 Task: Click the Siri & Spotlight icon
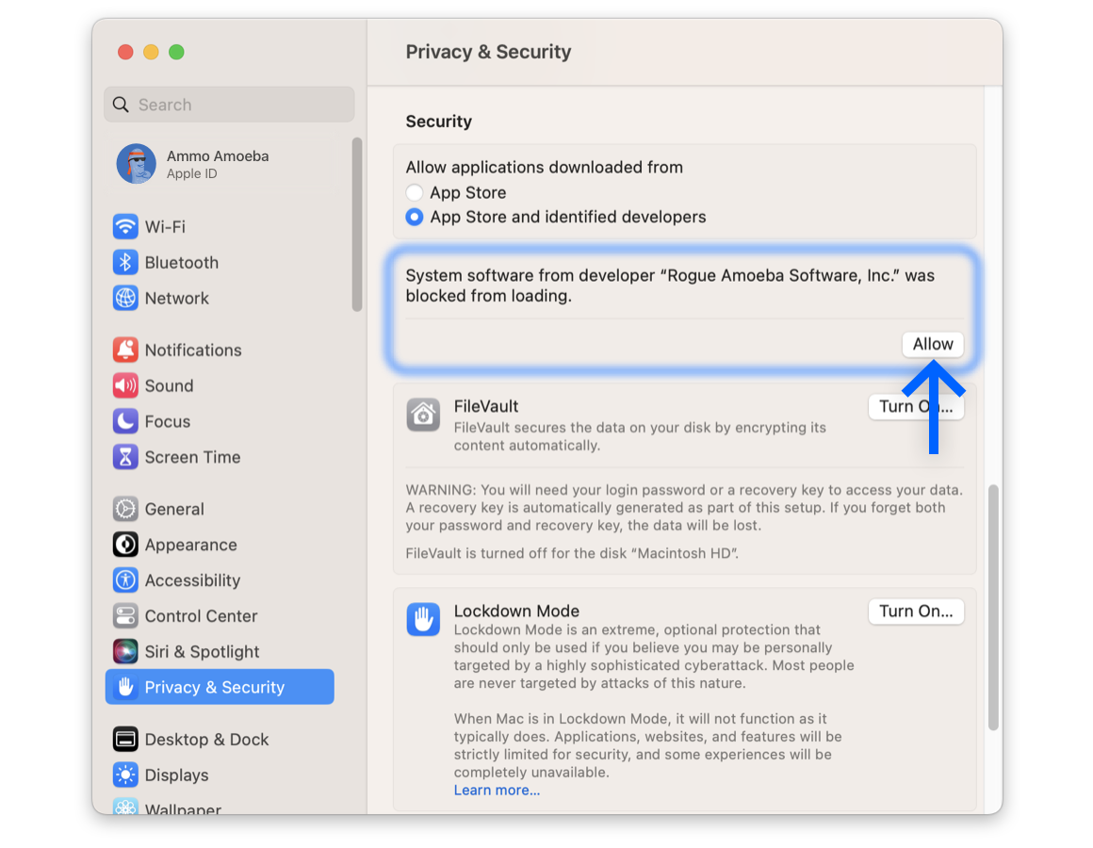pyautogui.click(x=125, y=651)
